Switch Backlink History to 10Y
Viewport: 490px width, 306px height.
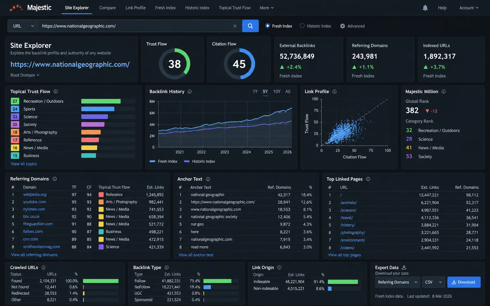(277, 92)
